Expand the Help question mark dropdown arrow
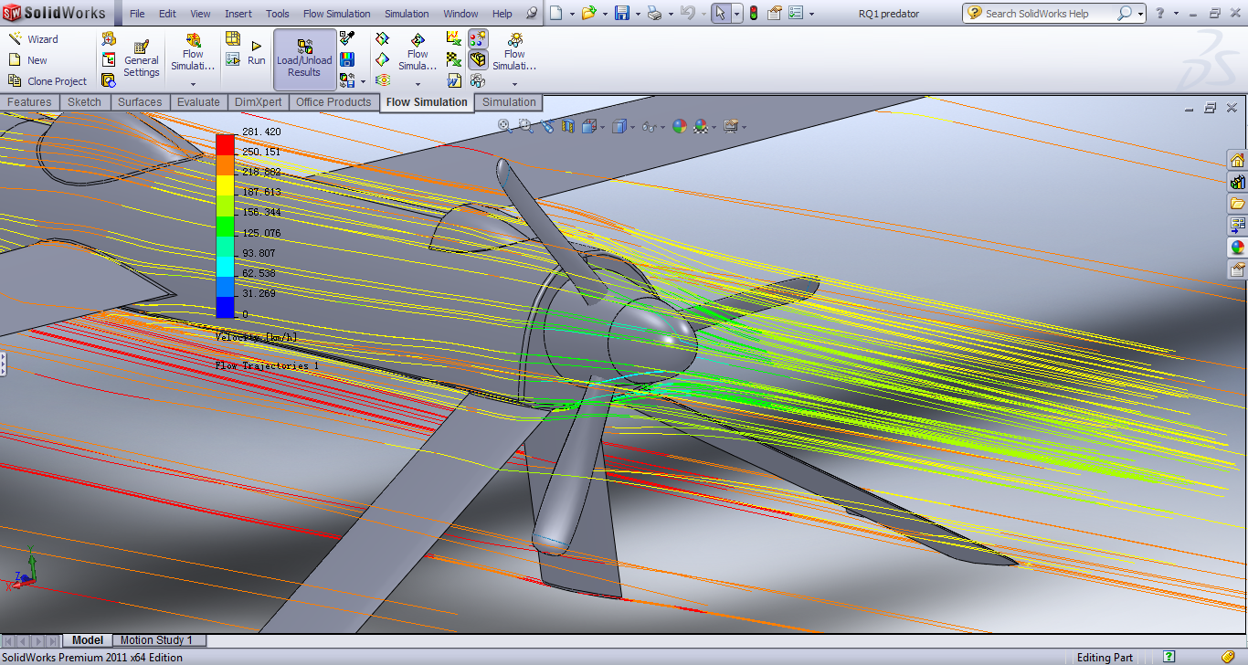 pos(1178,15)
